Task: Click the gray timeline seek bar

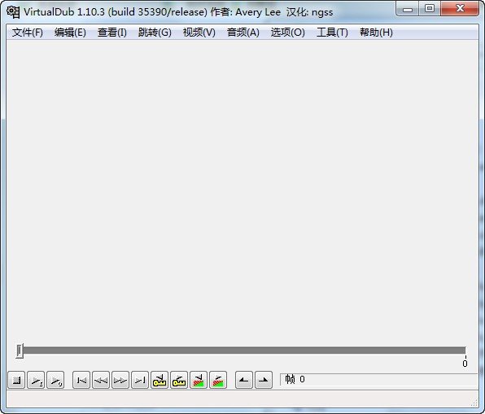Action: (244, 351)
